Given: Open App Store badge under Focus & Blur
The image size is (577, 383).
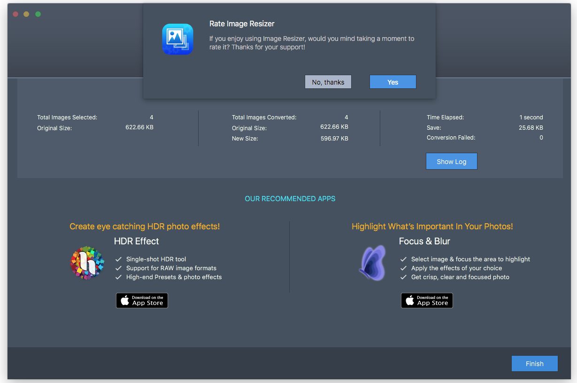Looking at the screenshot, I should point(427,301).
